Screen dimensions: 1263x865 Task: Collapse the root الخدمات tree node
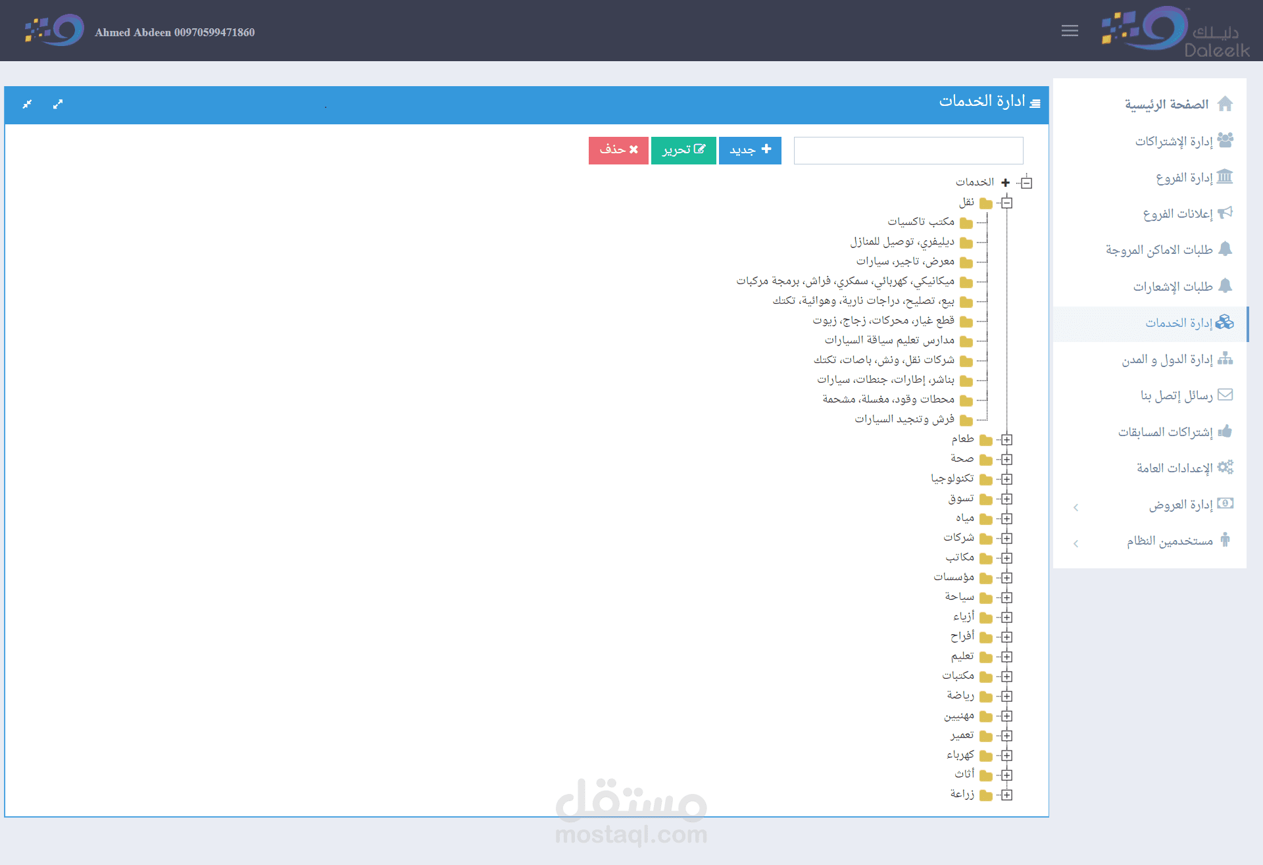tap(1026, 182)
